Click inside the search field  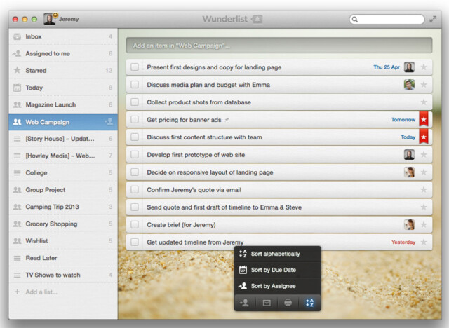[387, 19]
